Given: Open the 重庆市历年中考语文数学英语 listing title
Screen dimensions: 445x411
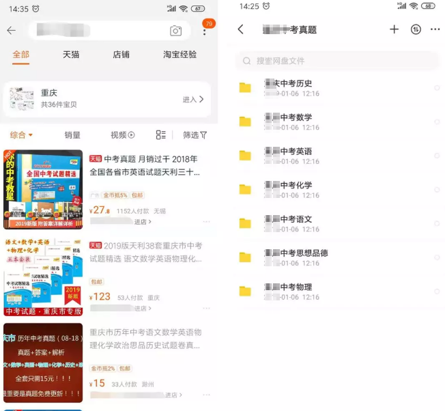Looking at the screenshot, I should pos(145,339).
